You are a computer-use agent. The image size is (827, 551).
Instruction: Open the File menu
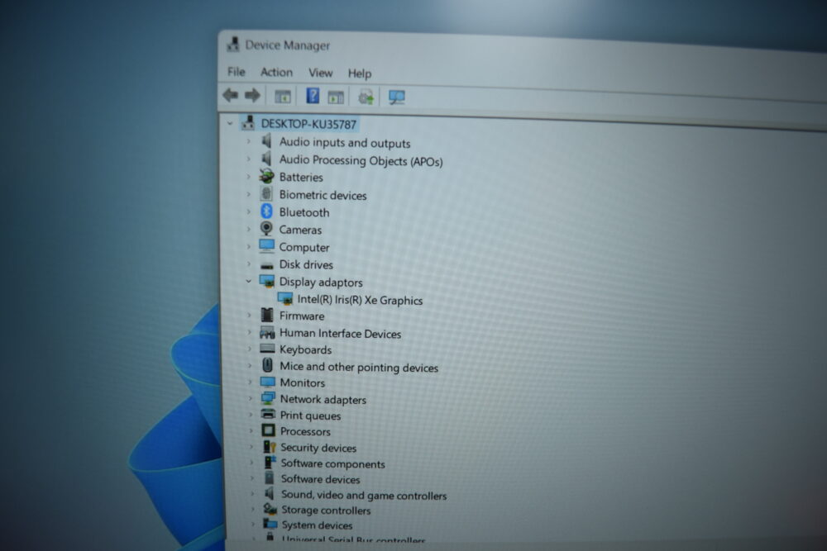[237, 71]
